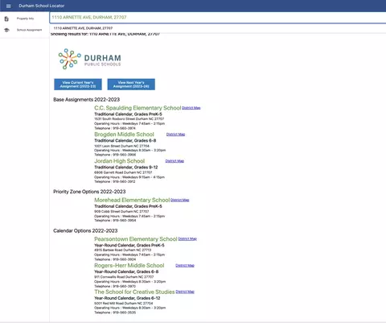Click the School Assignment graduation cap icon
The width and height of the screenshot is (386, 323).
click(x=6, y=30)
